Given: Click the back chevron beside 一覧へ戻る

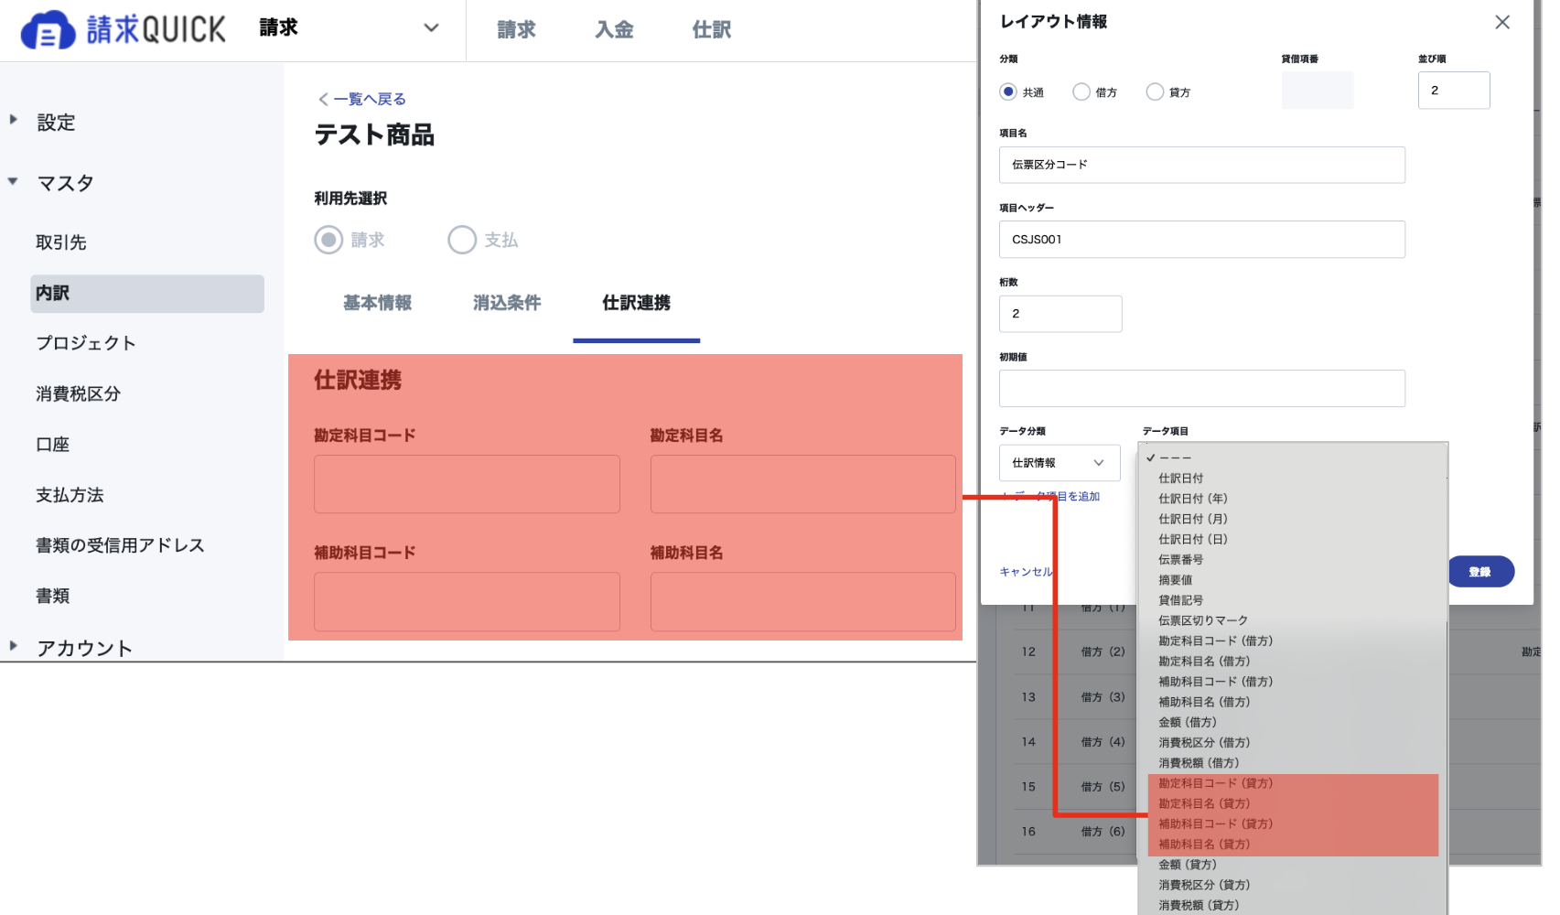Looking at the screenshot, I should (x=323, y=99).
